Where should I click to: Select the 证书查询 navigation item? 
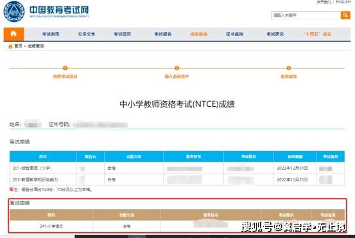click(x=234, y=34)
